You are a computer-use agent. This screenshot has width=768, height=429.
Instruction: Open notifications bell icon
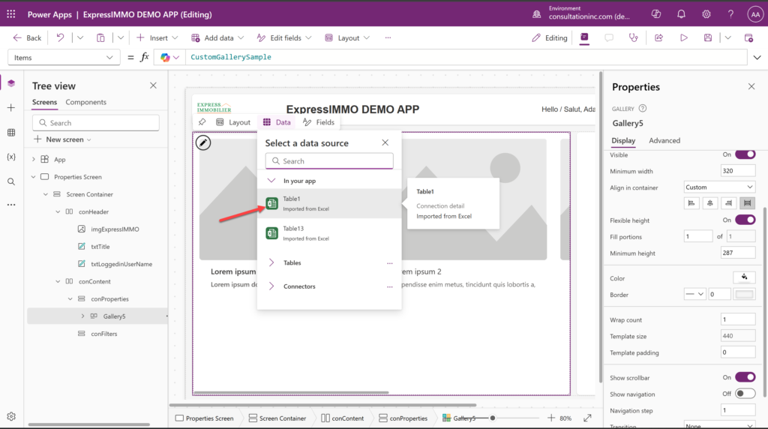coord(681,14)
